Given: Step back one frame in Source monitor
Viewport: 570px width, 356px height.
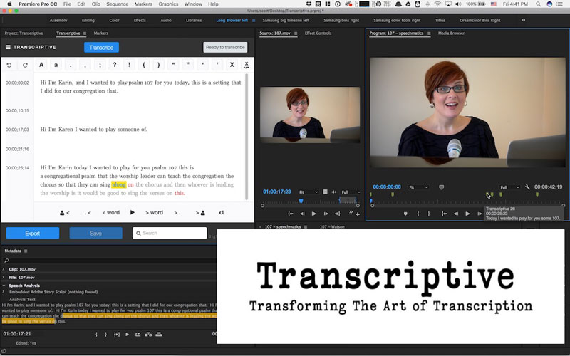Looking at the screenshot, I should [302, 214].
